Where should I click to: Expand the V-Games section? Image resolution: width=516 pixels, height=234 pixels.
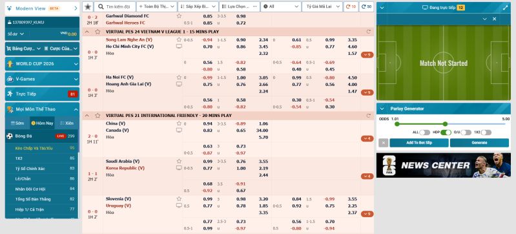(42, 79)
